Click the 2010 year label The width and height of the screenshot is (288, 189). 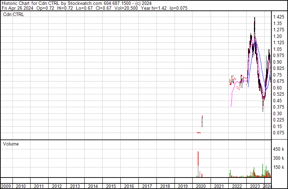coord(20,186)
